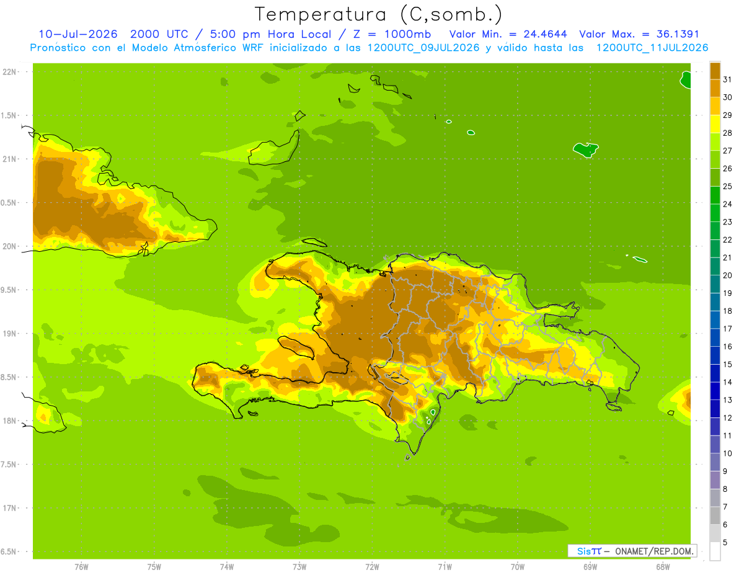Click the brown color bar segment above 31

pyautogui.click(x=715, y=71)
